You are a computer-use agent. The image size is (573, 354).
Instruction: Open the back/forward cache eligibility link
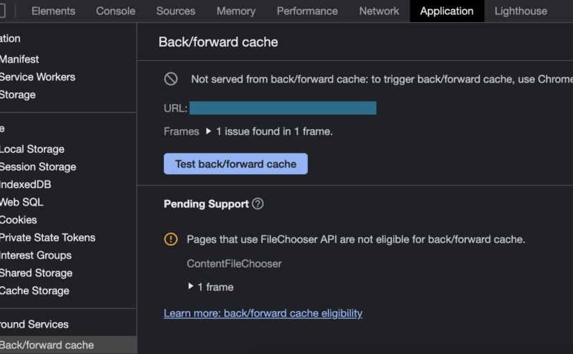[263, 313]
